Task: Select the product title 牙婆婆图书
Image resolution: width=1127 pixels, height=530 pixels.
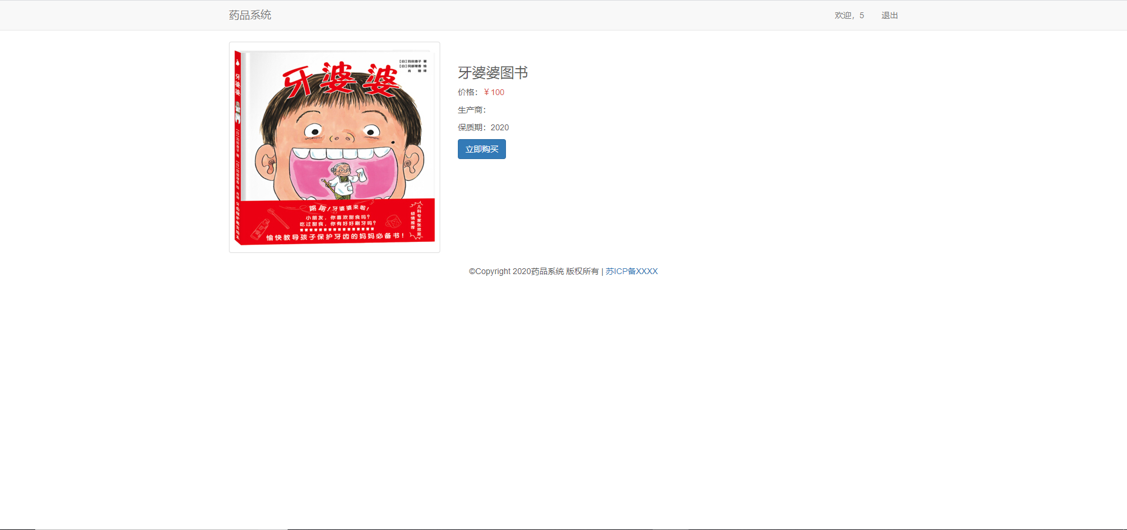Action: click(x=492, y=73)
